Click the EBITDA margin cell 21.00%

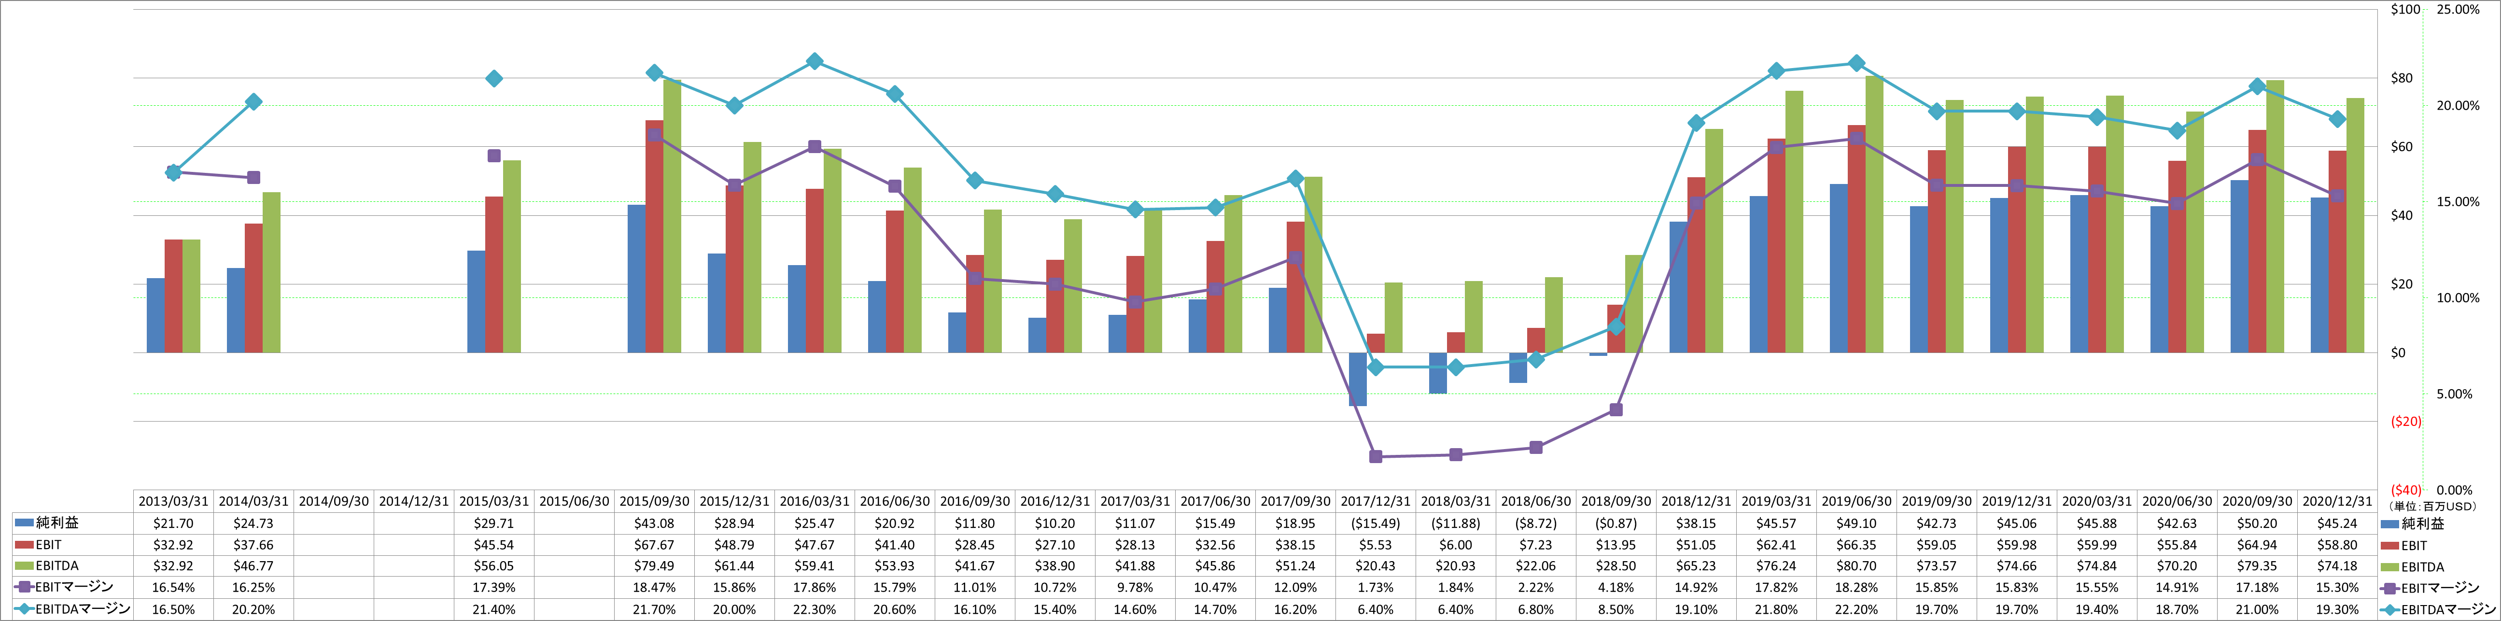coord(2257,609)
